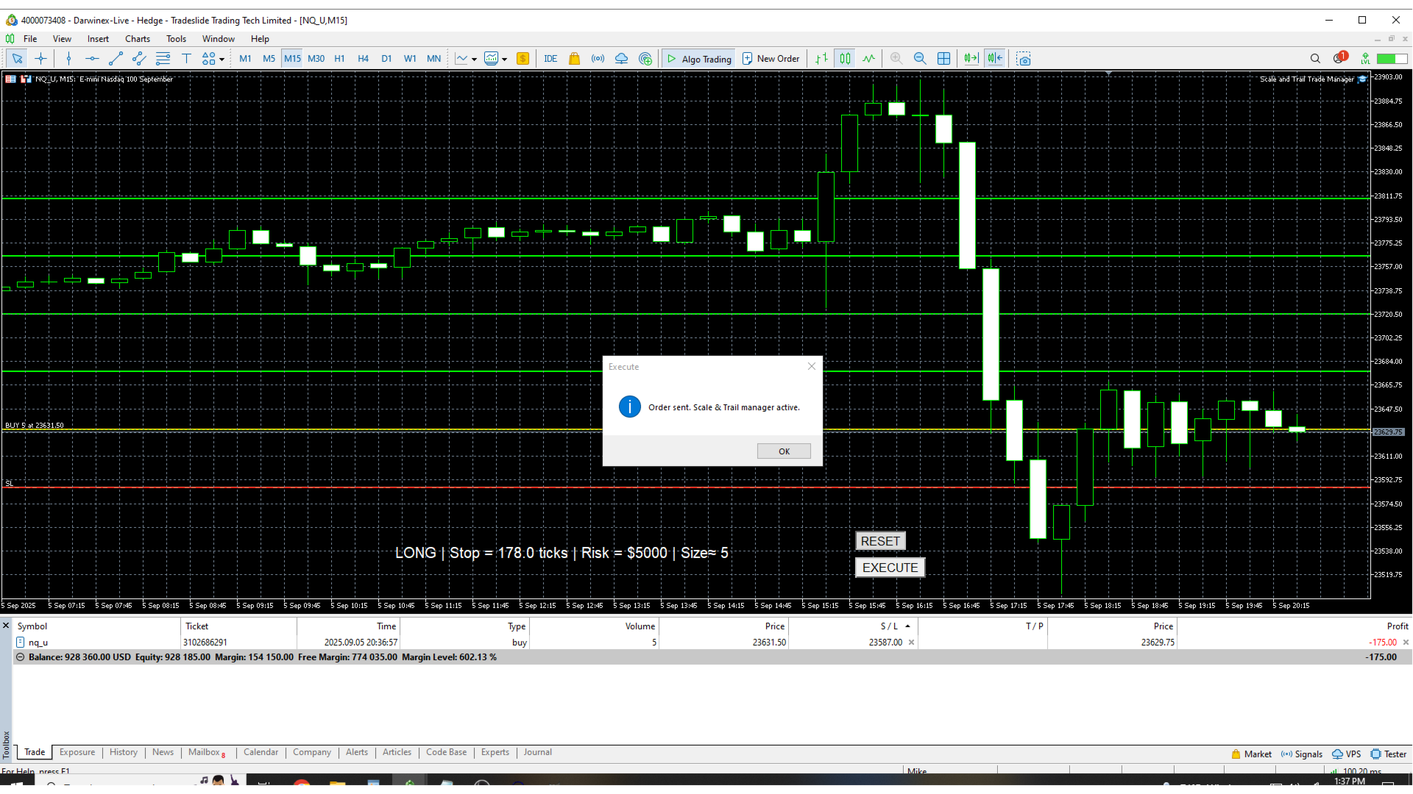Zoom out the chart
This screenshot has height=794, width=1413.
(x=920, y=59)
